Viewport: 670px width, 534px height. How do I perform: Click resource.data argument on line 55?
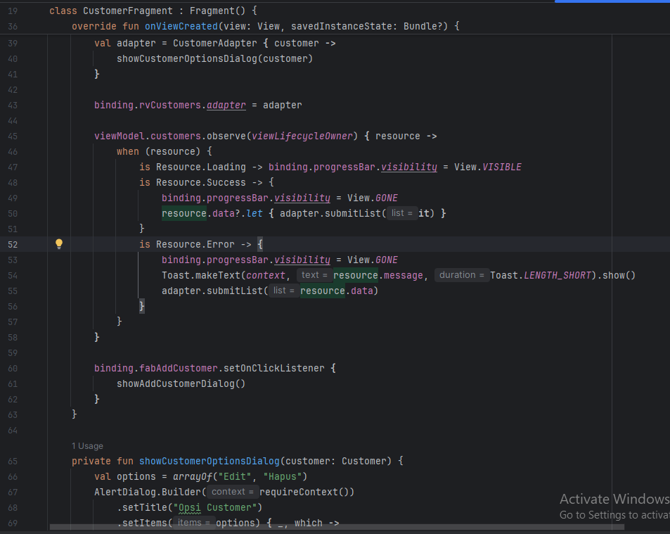point(336,291)
